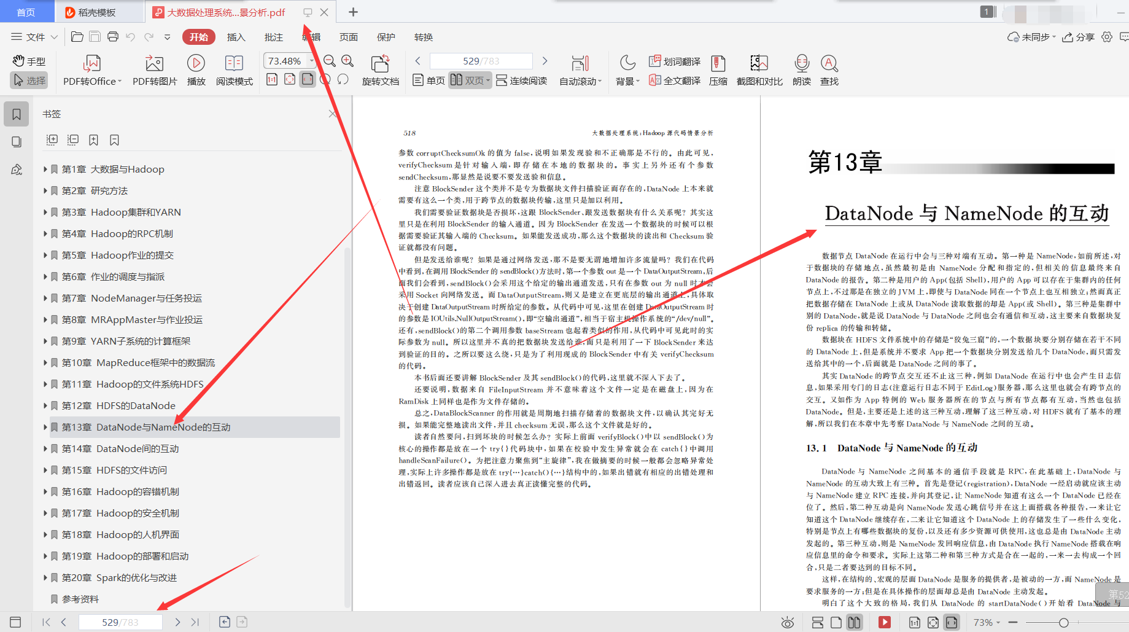
Task: Jump to first page in status bar
Action: tap(46, 622)
